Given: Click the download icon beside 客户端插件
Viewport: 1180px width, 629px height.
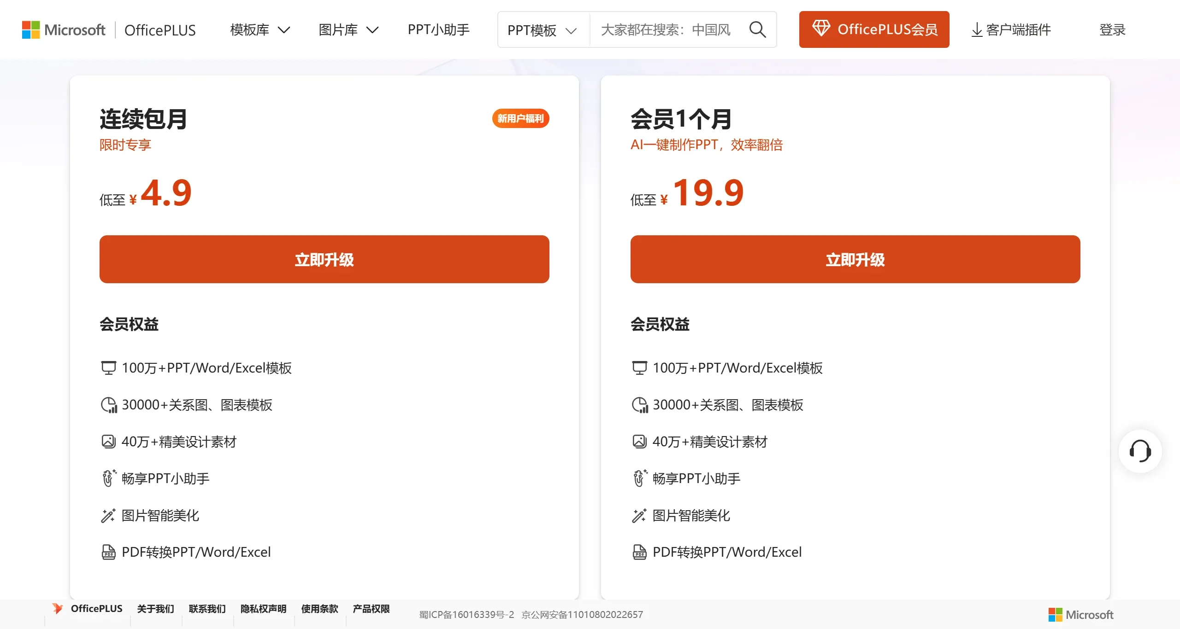Looking at the screenshot, I should (x=976, y=29).
